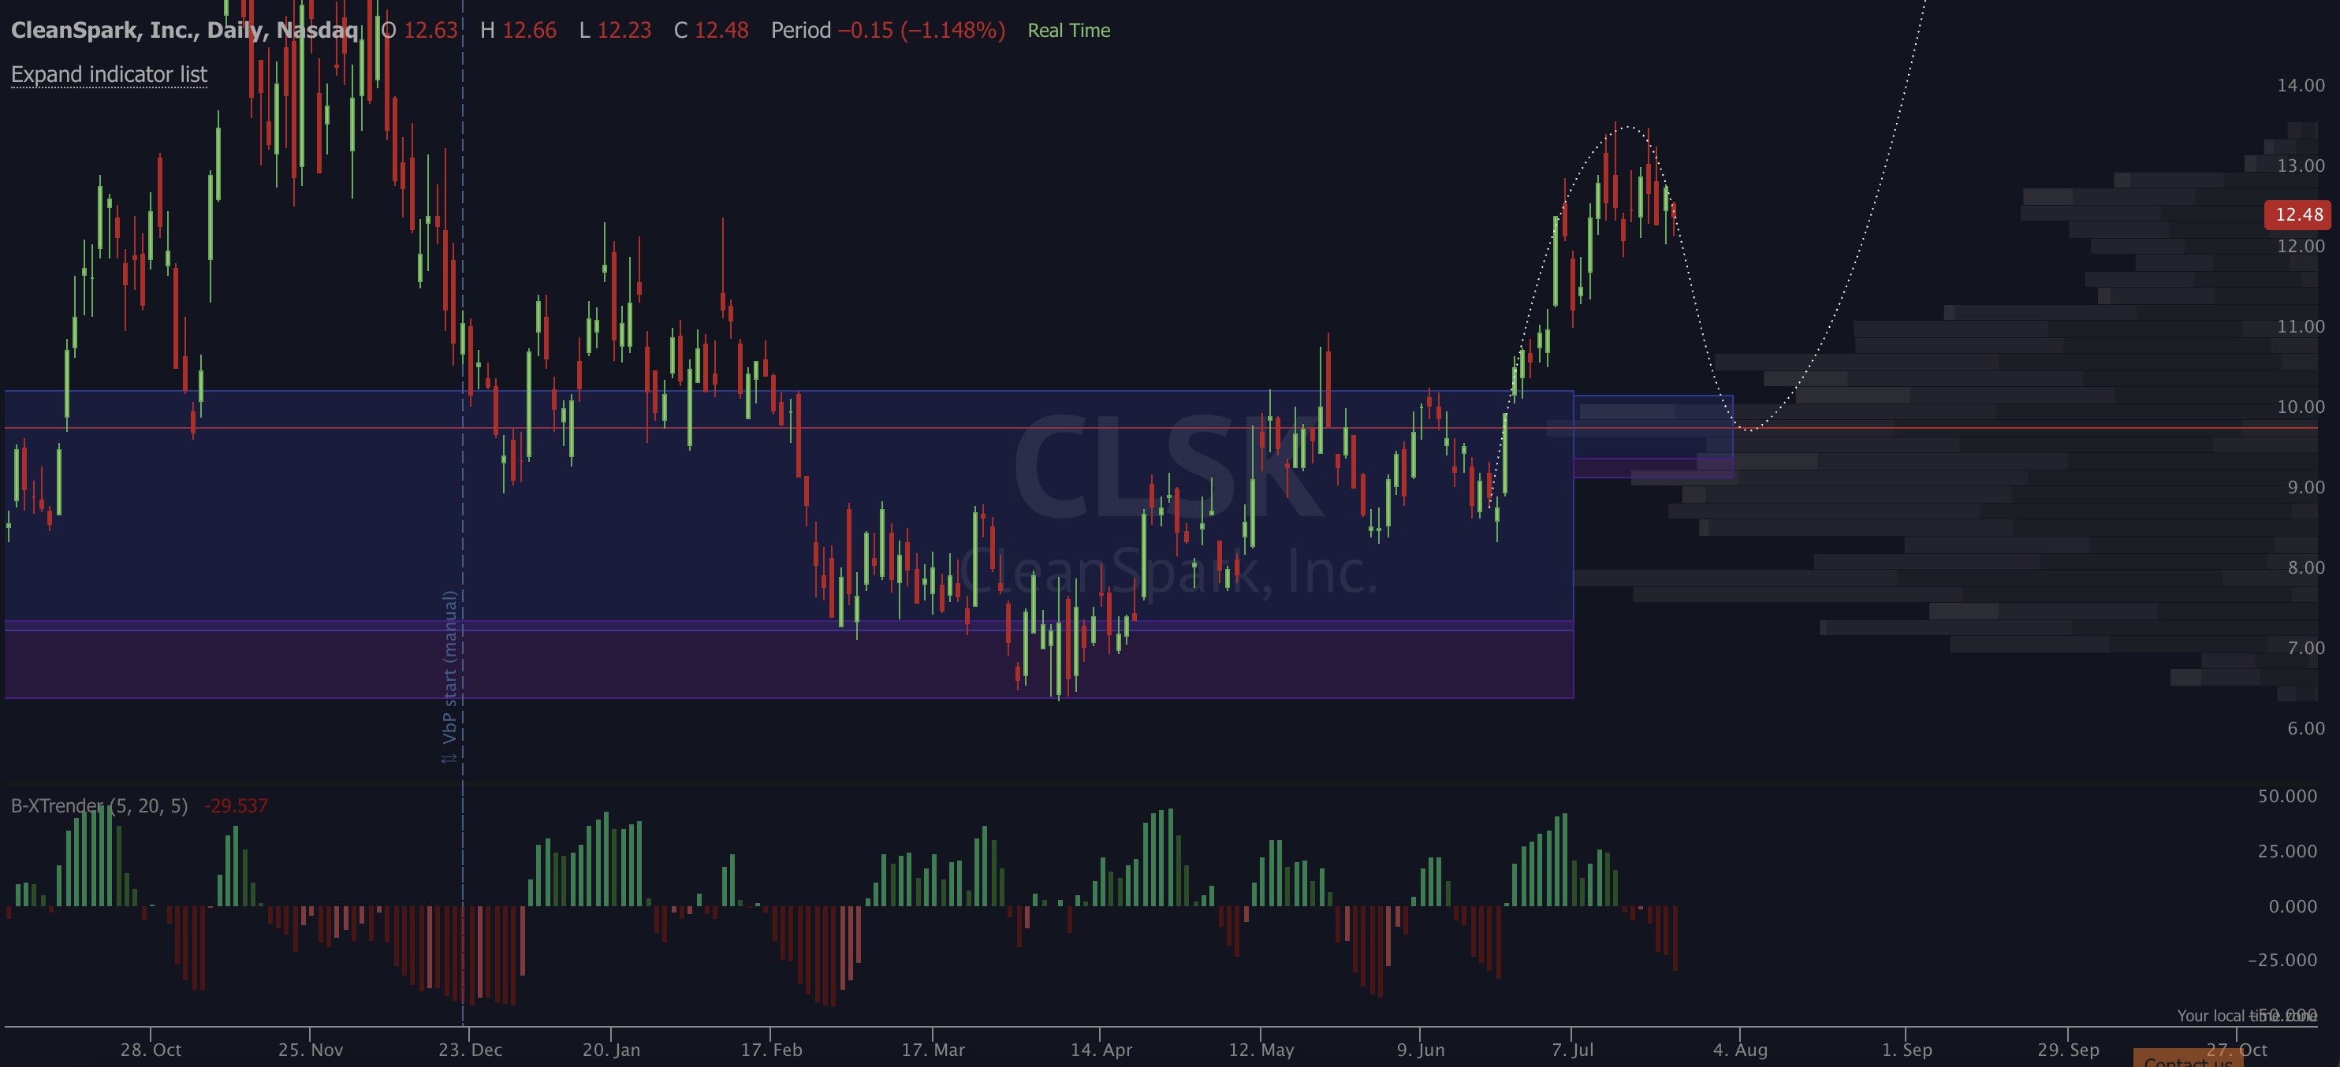Click the 9.00 price axis label
Viewport: 2340px width, 1067px height.
click(x=2305, y=487)
